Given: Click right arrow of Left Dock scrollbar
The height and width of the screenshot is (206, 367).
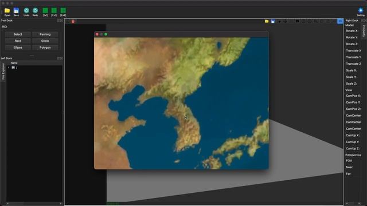Looking at the screenshot, I should (61, 204).
